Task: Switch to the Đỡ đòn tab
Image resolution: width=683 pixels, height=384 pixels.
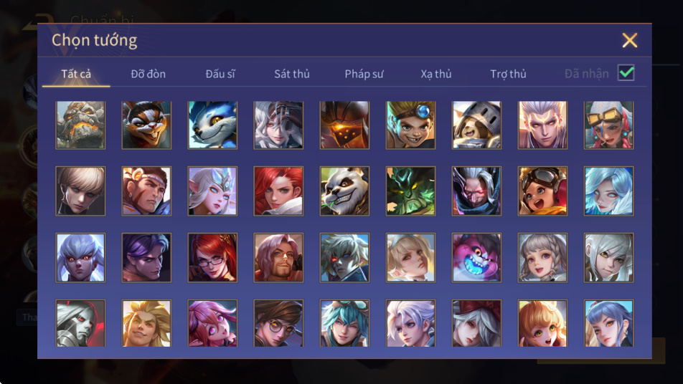Action: 148,74
